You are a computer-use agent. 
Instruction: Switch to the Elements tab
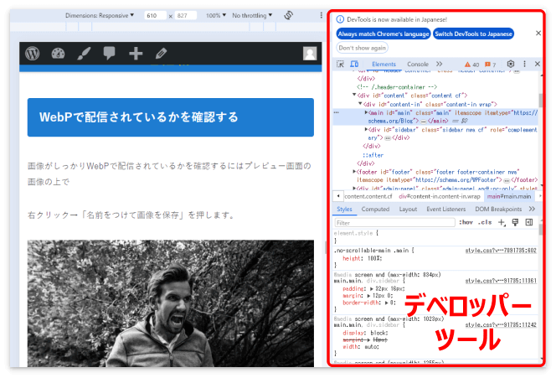click(384, 65)
